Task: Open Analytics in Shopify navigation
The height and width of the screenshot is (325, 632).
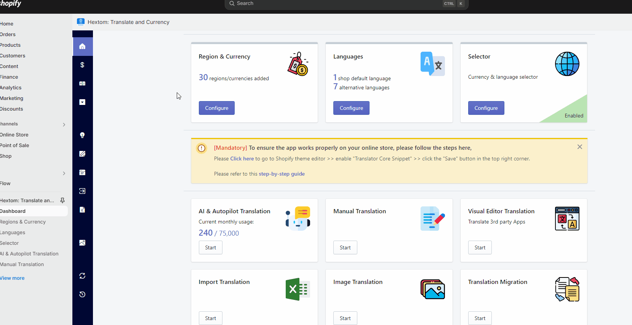Action: [x=11, y=87]
